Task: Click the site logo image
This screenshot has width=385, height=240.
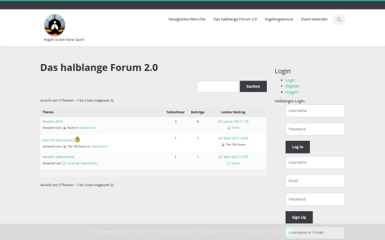Action: [x=55, y=25]
